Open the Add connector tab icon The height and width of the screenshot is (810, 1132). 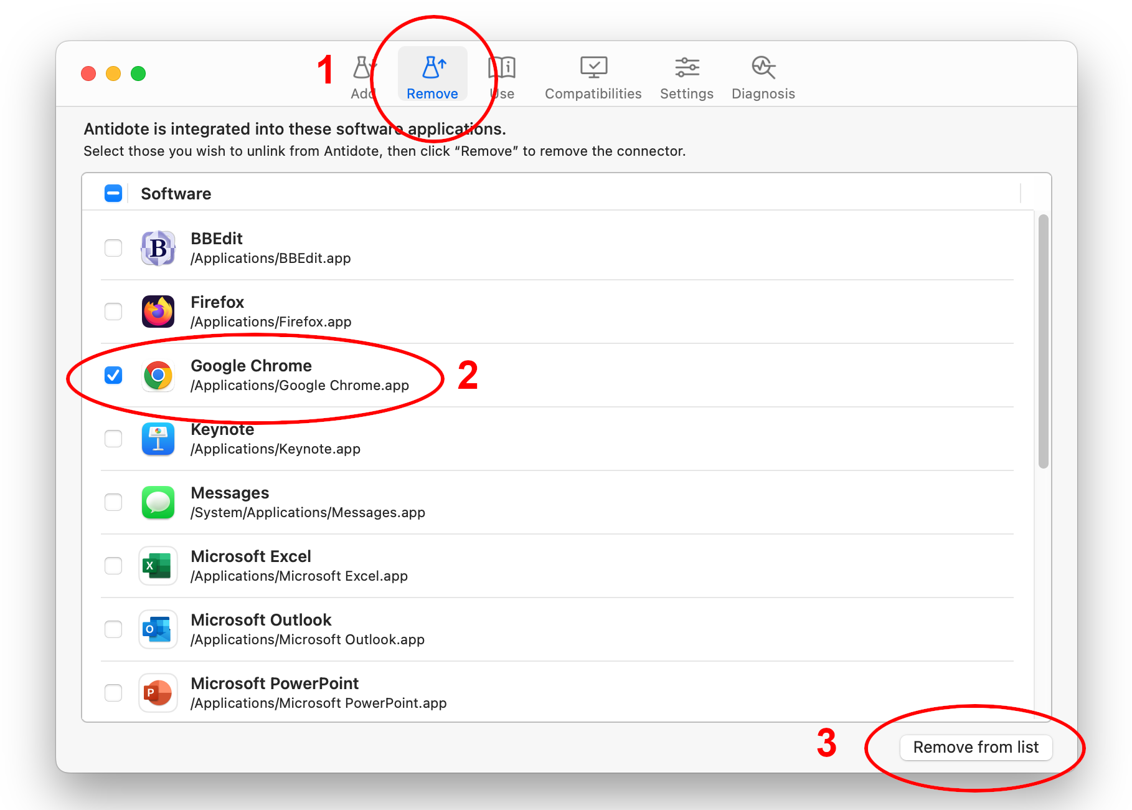click(362, 68)
